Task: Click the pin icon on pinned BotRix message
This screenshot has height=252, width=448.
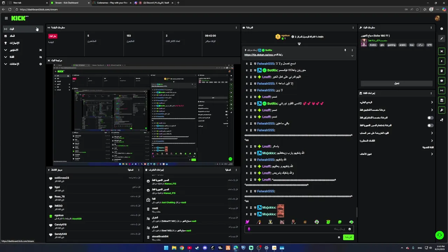Action: (x=345, y=50)
